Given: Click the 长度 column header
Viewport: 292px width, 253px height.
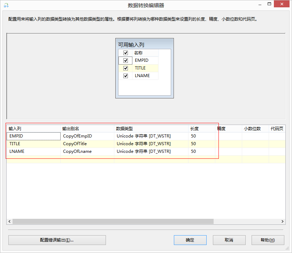Looking at the screenshot, I should [202, 129].
